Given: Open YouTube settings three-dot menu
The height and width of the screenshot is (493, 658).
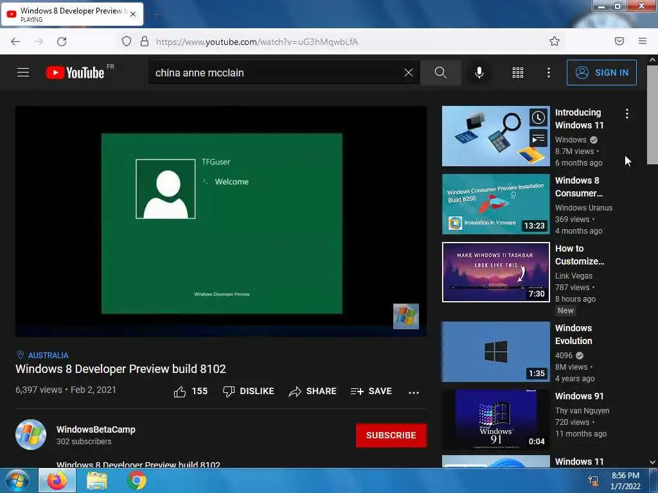Looking at the screenshot, I should point(549,73).
